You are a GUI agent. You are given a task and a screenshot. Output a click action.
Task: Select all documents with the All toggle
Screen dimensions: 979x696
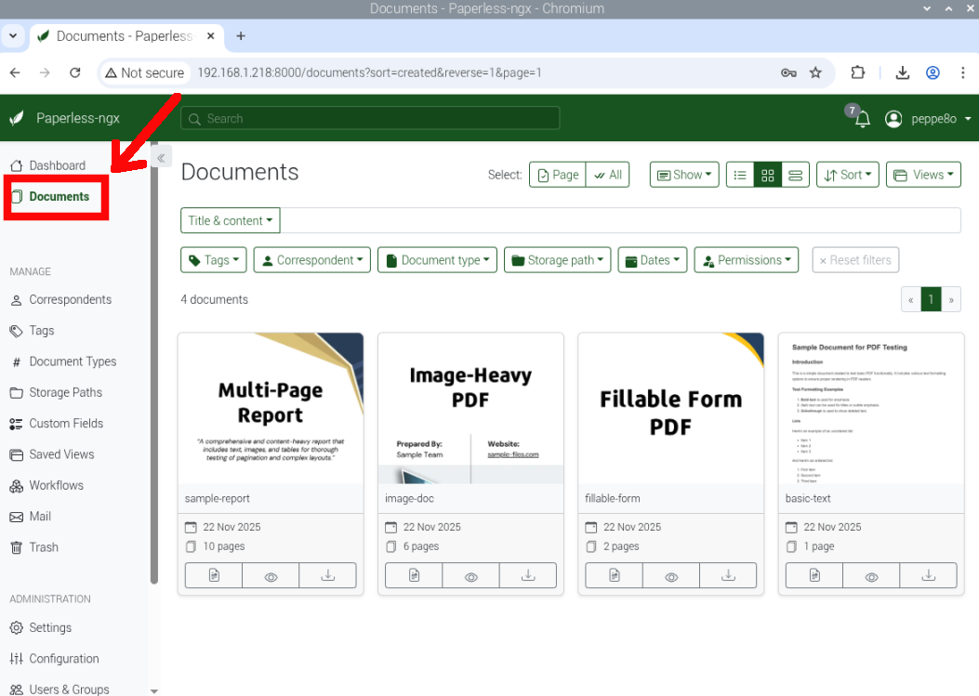click(x=608, y=174)
